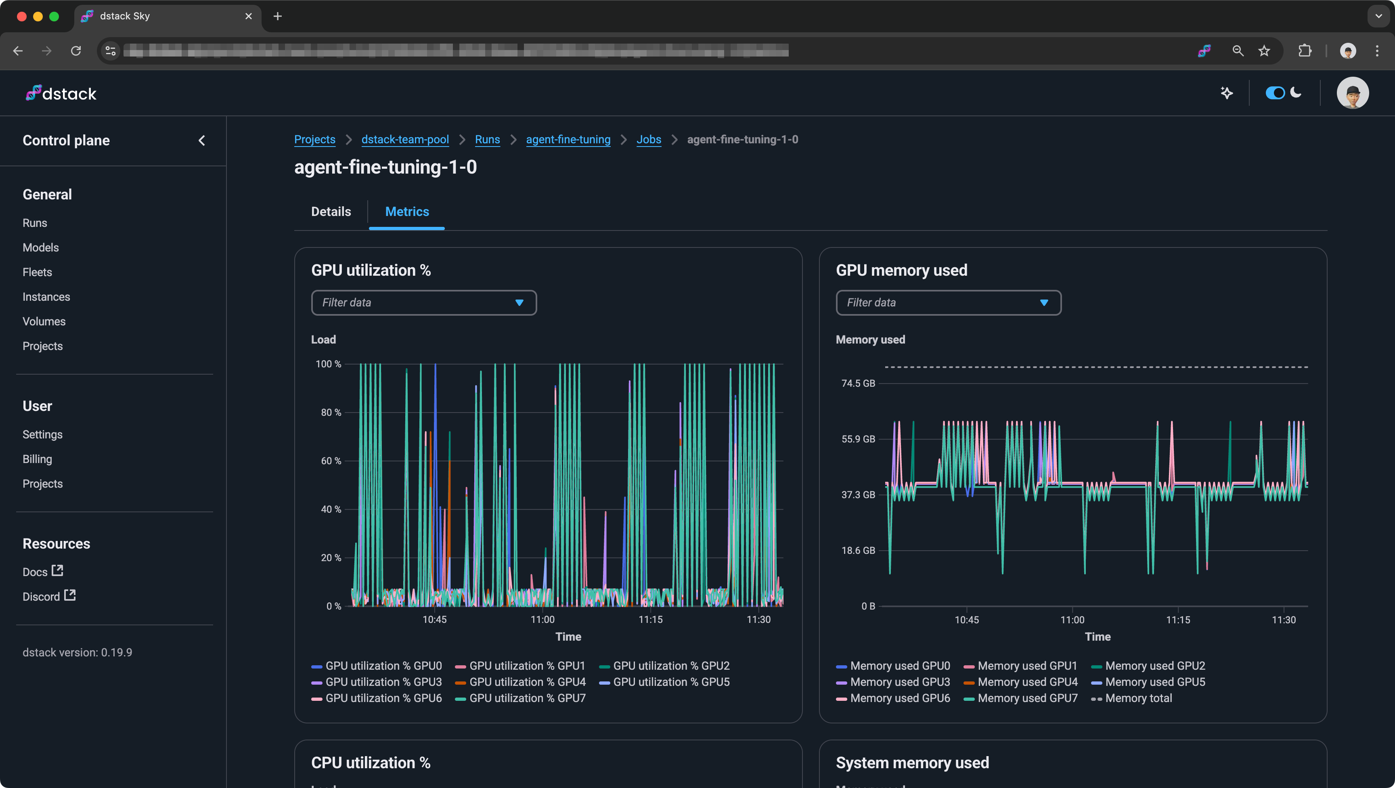Open Models in the sidebar

41,247
